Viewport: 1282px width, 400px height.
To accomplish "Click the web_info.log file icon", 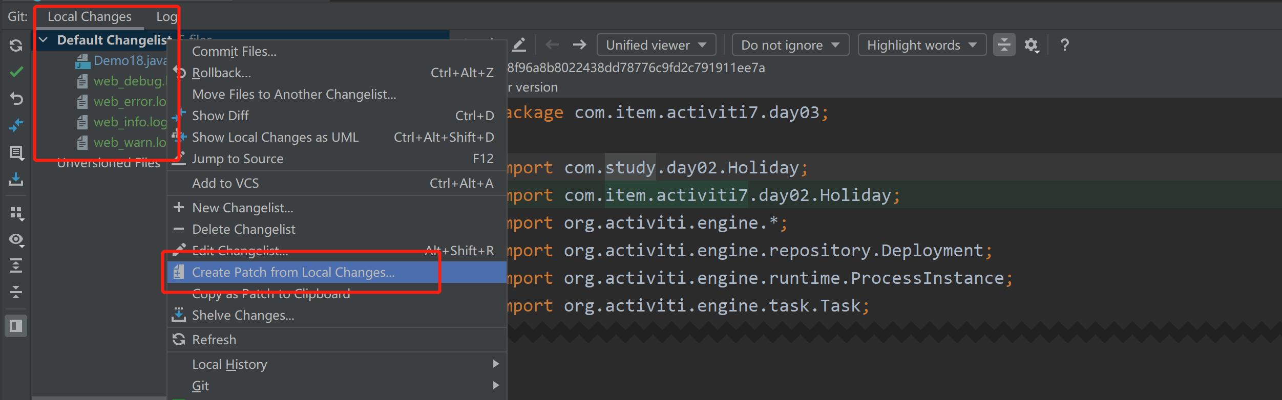I will click(x=82, y=122).
